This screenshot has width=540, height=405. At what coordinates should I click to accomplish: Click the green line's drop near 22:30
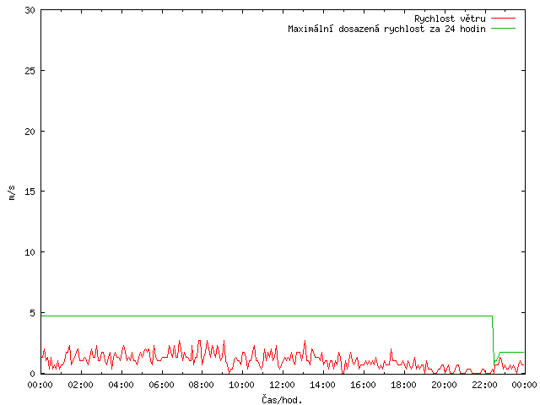click(x=493, y=339)
